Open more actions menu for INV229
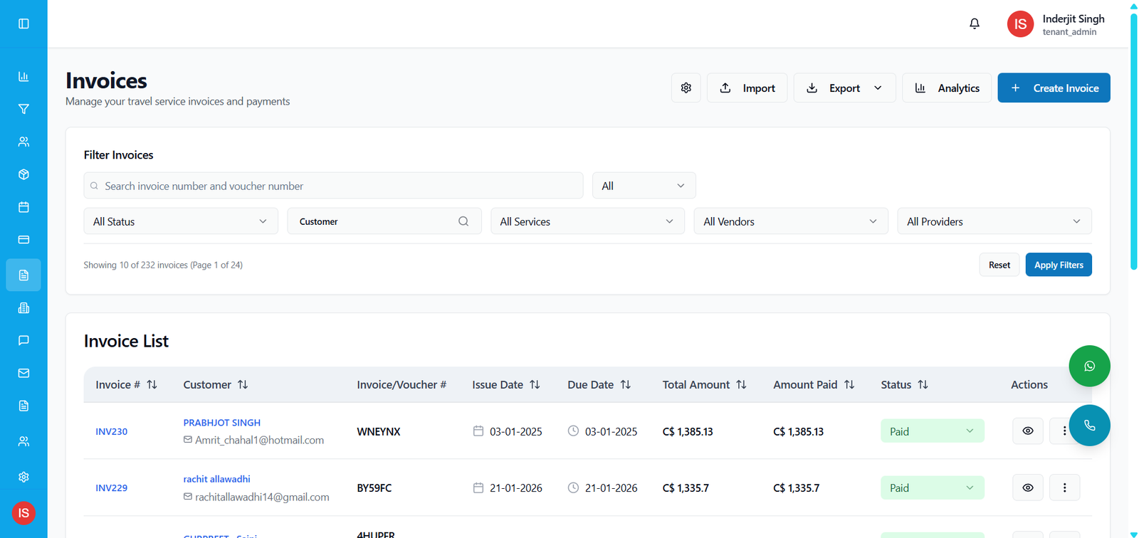Image resolution: width=1139 pixels, height=538 pixels. [1064, 487]
